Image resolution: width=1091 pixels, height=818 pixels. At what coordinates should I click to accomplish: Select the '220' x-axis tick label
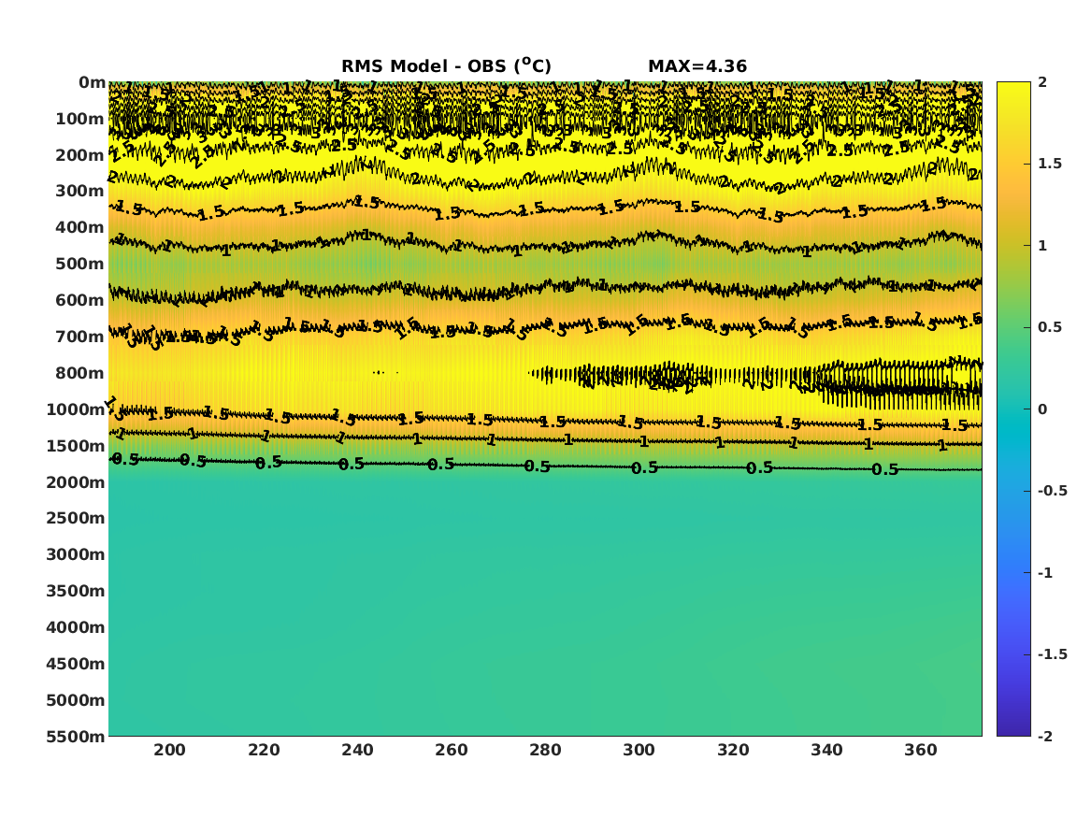(x=264, y=750)
